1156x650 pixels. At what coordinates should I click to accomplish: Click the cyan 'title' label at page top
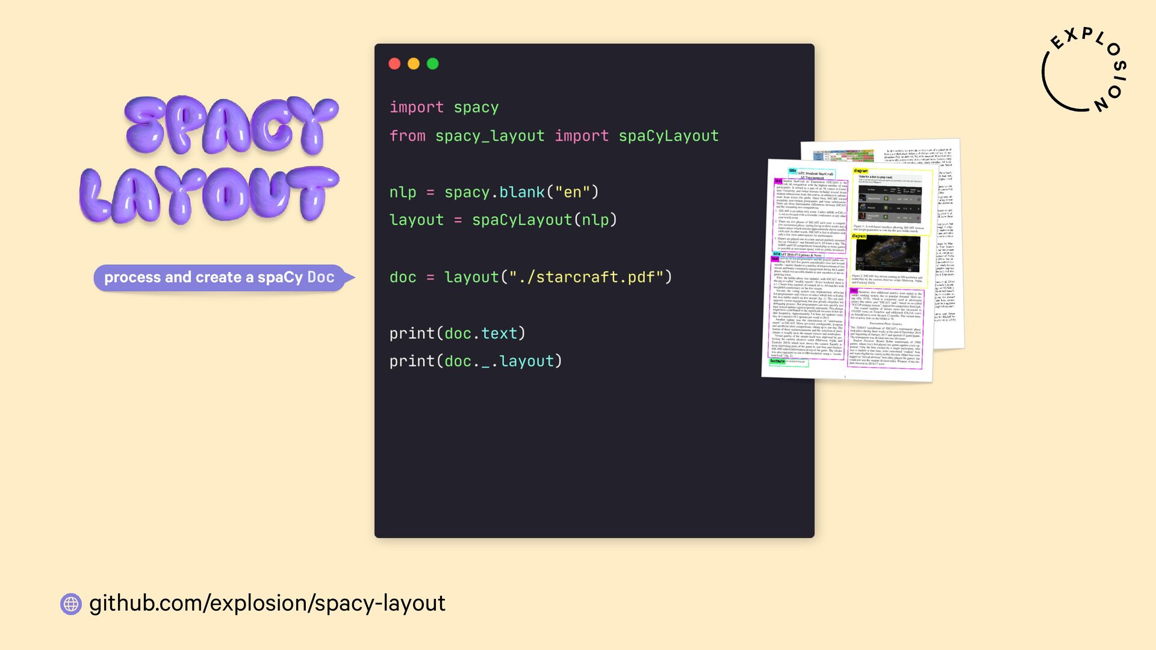[792, 172]
